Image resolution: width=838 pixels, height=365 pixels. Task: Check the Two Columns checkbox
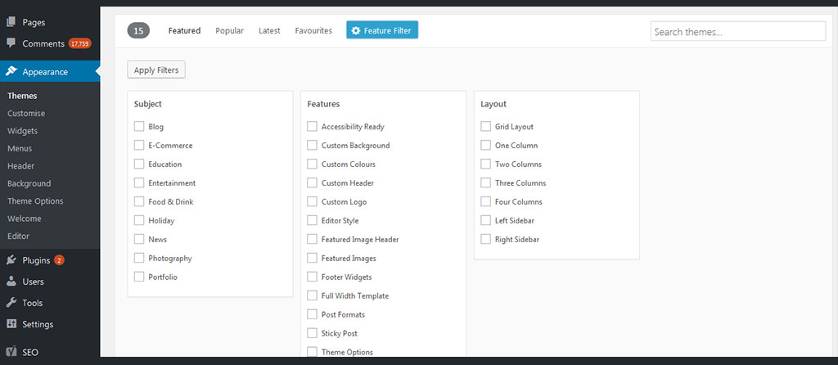coord(486,164)
